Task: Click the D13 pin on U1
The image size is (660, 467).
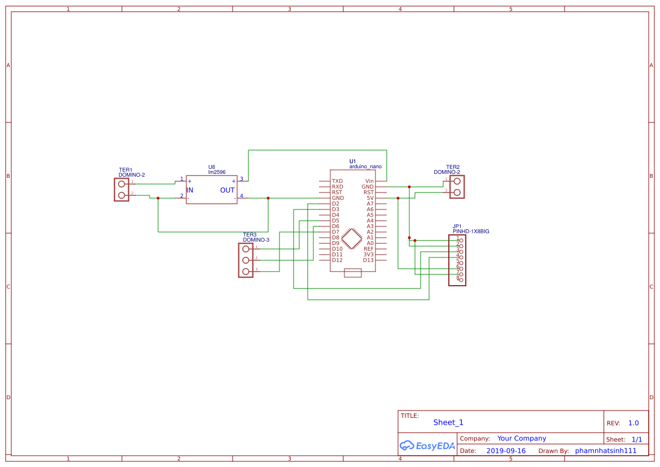Action: click(x=370, y=260)
